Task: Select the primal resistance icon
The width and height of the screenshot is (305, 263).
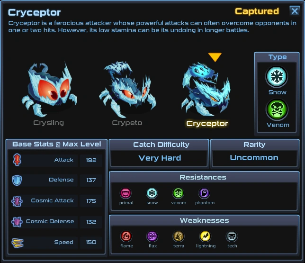Action: (126, 193)
